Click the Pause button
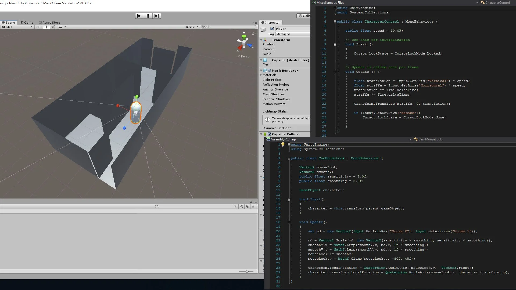516x290 pixels. (x=148, y=16)
